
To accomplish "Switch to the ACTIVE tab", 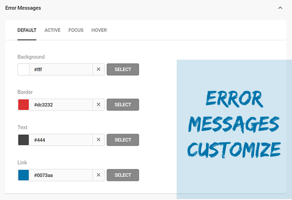I will 53,30.
